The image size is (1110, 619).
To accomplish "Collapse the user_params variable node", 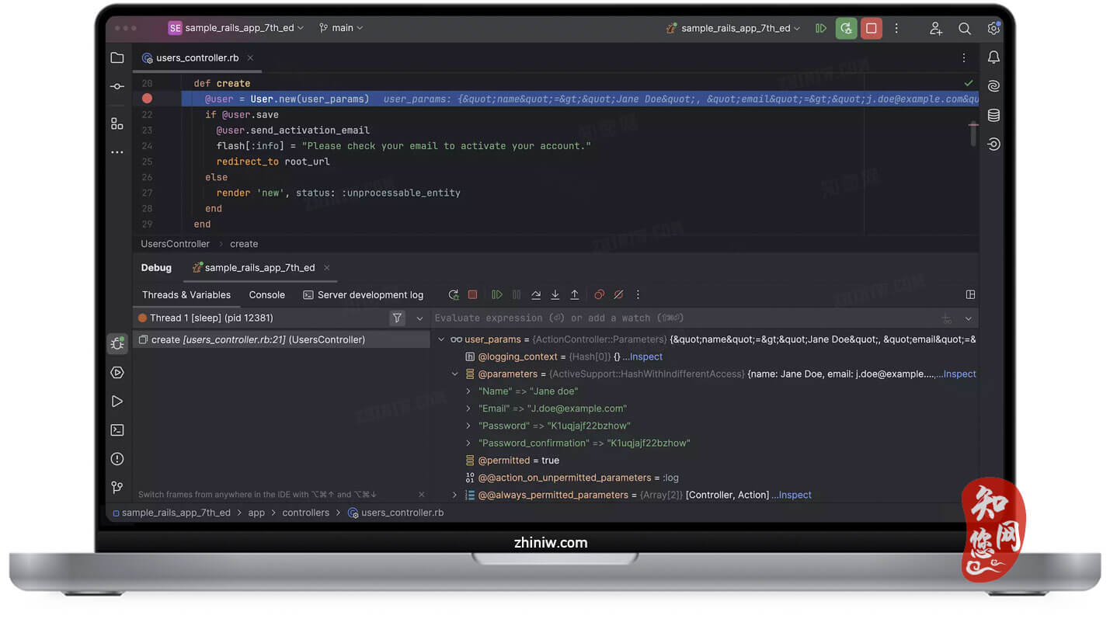I will pos(441,339).
